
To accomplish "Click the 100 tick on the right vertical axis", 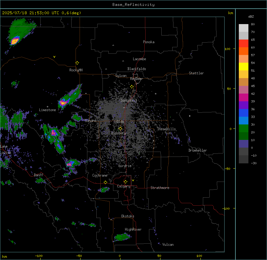I will (227, 49).
